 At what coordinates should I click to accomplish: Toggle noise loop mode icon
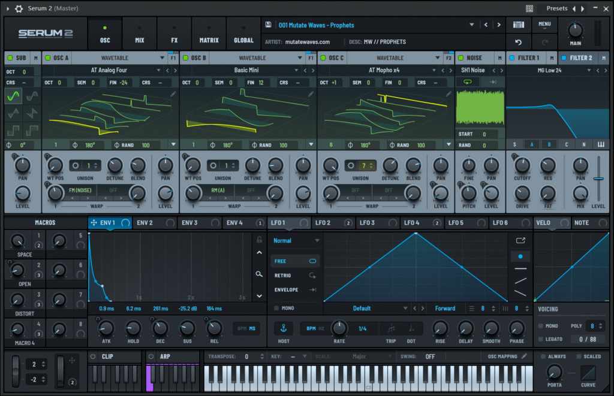(x=468, y=82)
